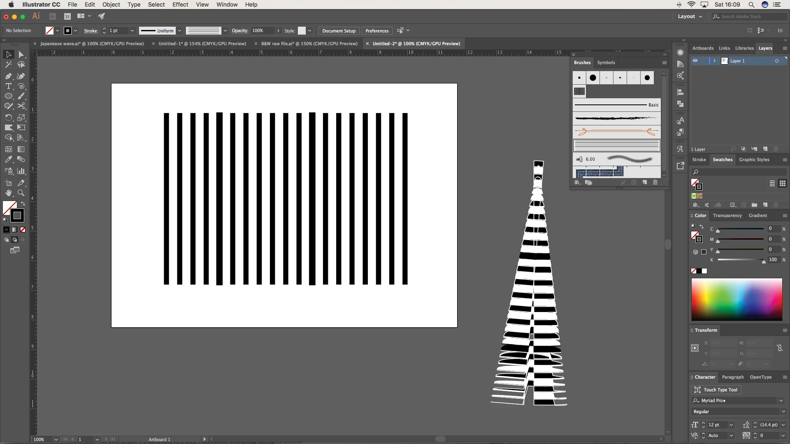Select the Direct Selection tool
This screenshot has width=790, height=444.
coord(21,55)
